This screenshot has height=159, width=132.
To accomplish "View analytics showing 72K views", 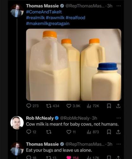I will pyautogui.click(x=93, y=106).
